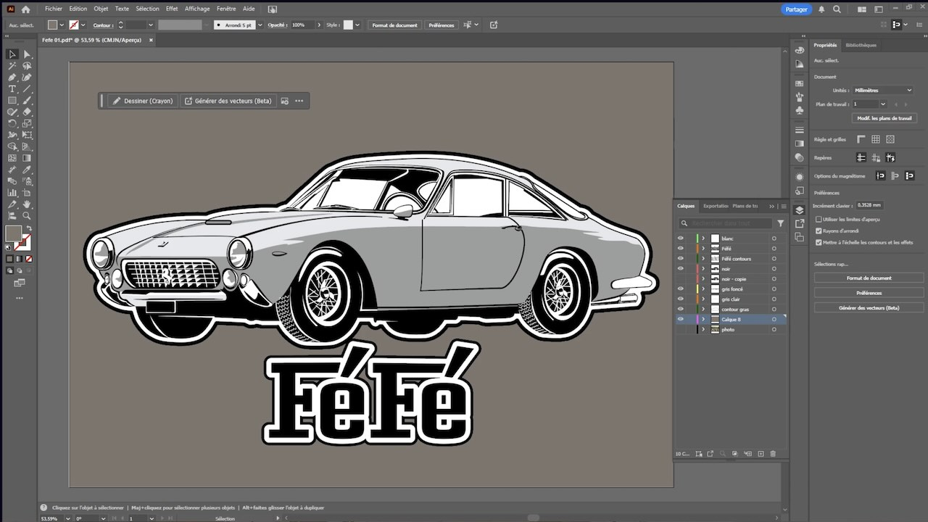
Task: Click the delete layer trash icon
Action: tap(773, 454)
